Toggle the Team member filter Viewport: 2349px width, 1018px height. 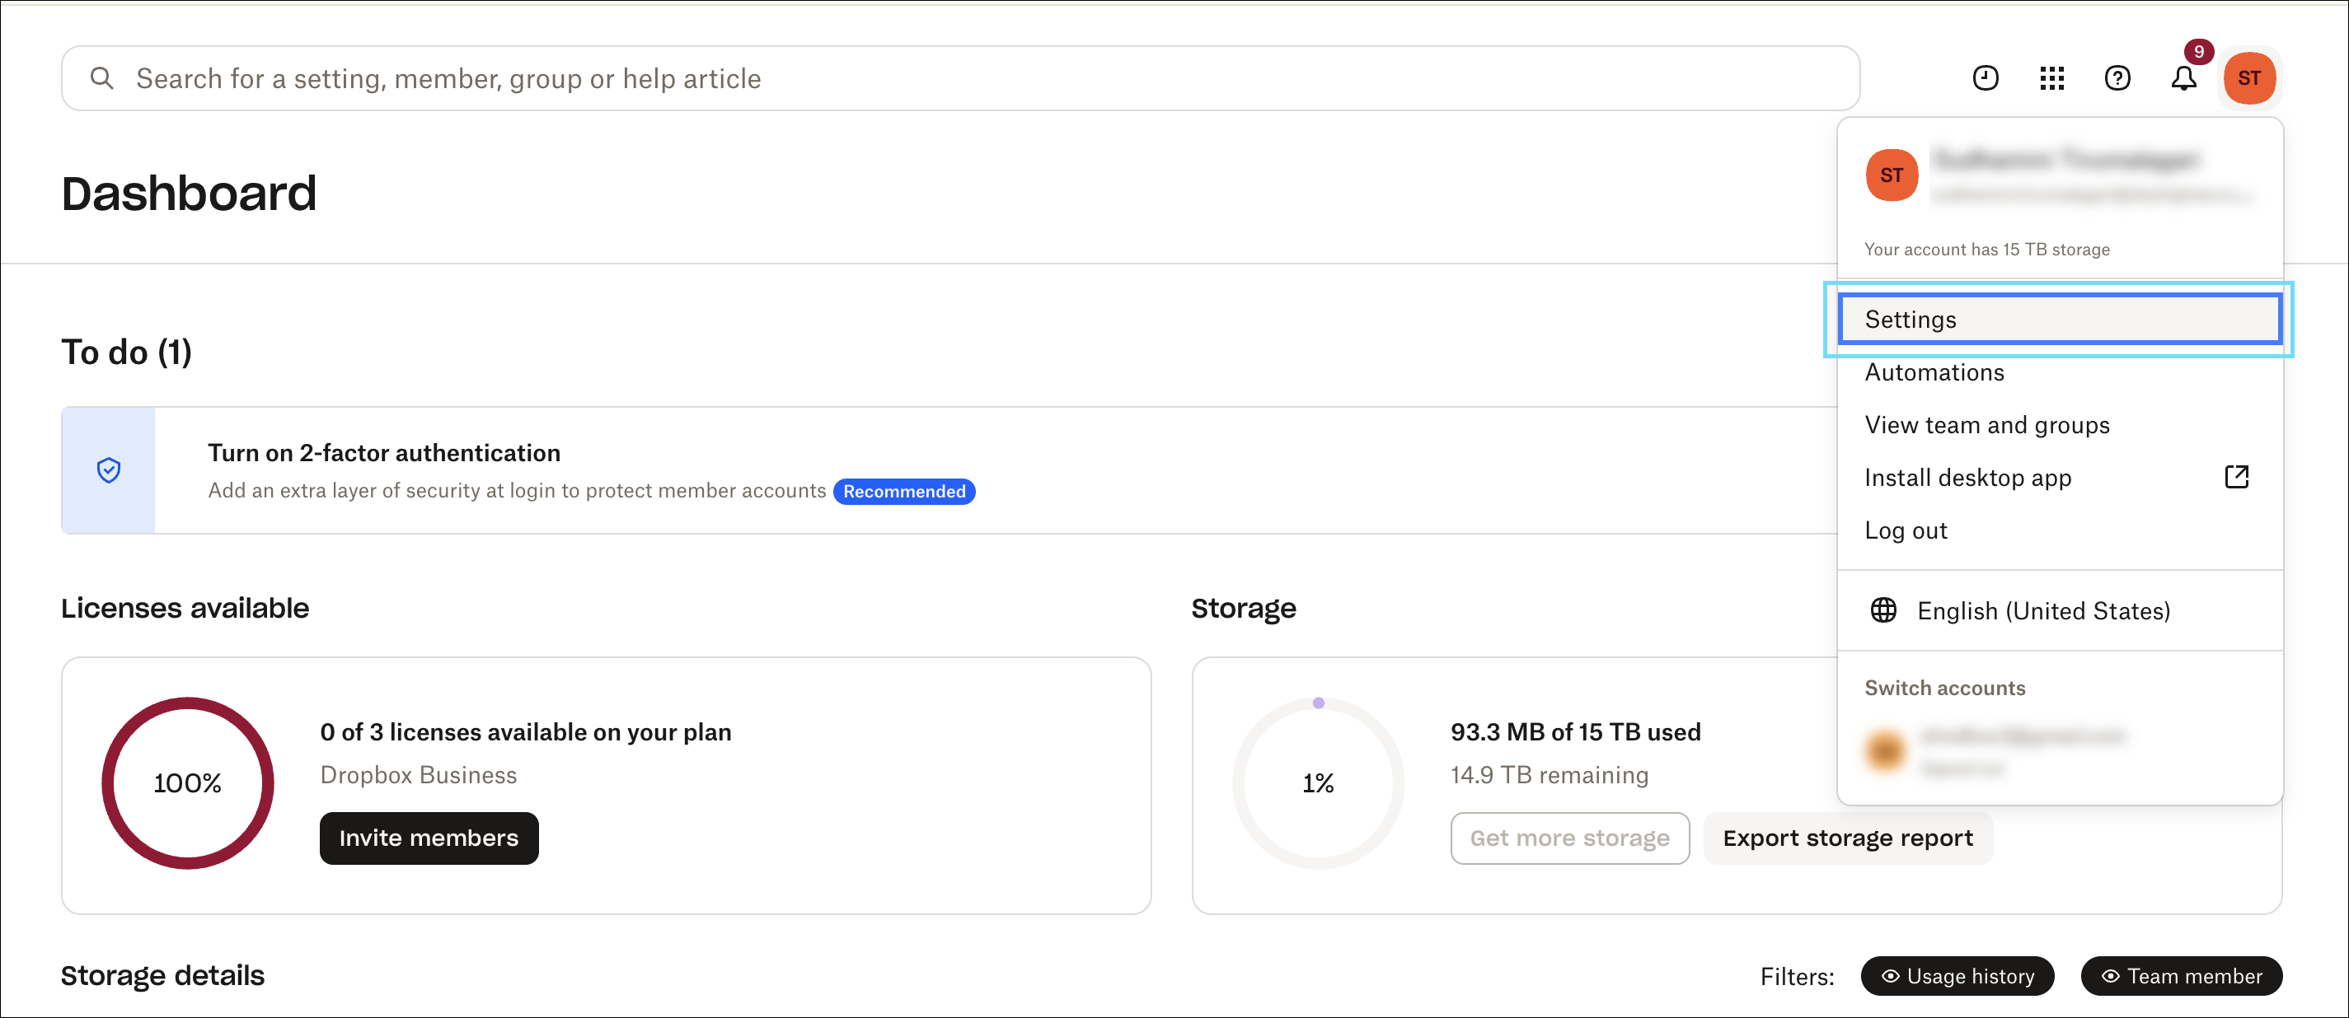tap(2180, 976)
